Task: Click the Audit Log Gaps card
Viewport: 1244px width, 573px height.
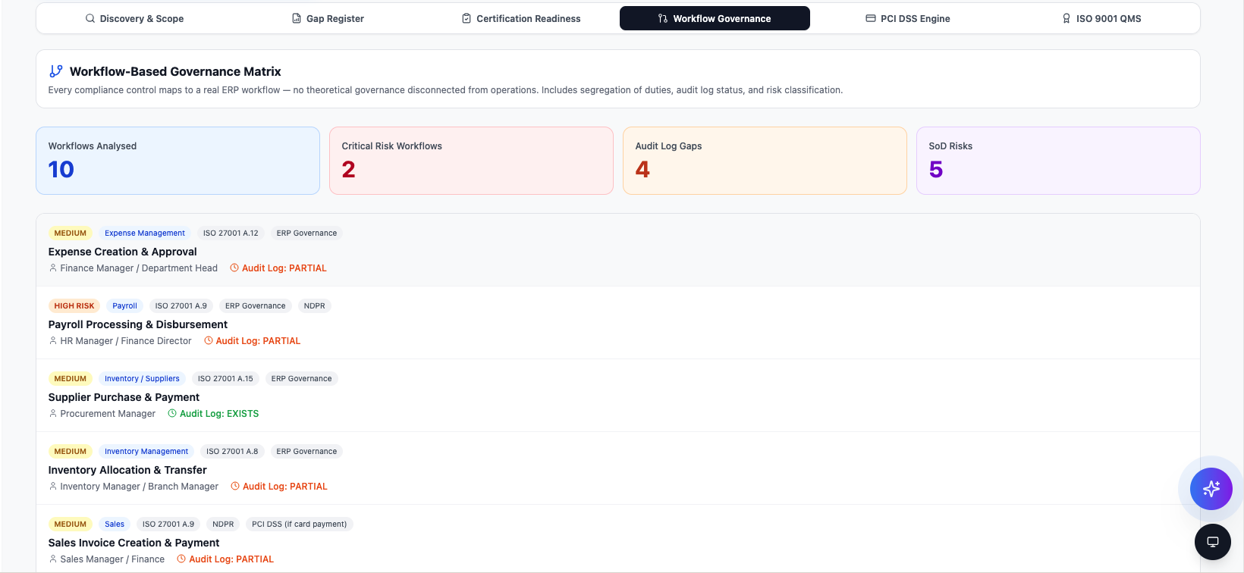Action: pos(765,161)
